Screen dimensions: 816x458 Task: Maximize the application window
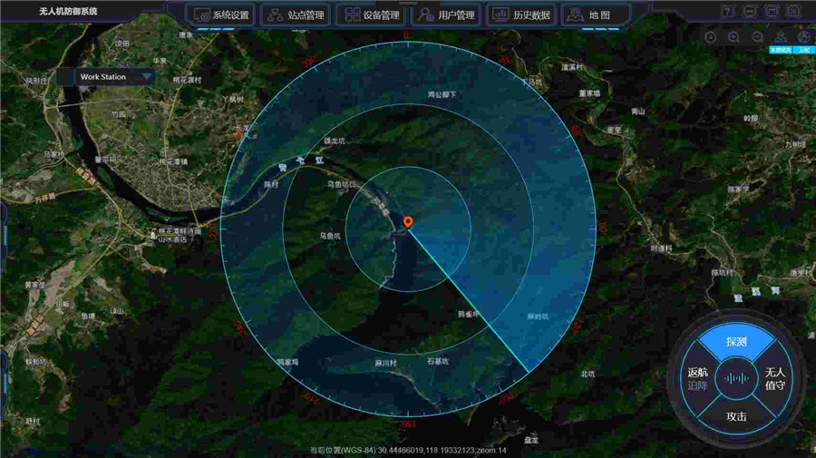[772, 12]
